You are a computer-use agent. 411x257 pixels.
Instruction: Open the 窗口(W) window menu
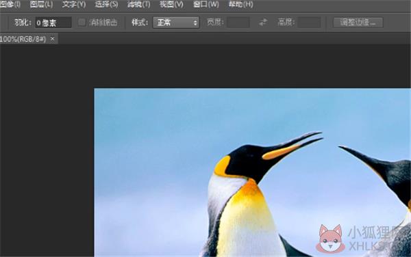(206, 4)
